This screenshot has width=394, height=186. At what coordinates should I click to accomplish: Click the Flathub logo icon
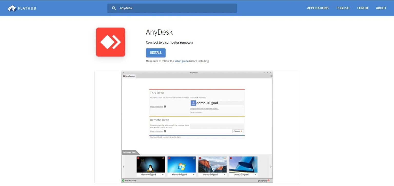(12, 8)
